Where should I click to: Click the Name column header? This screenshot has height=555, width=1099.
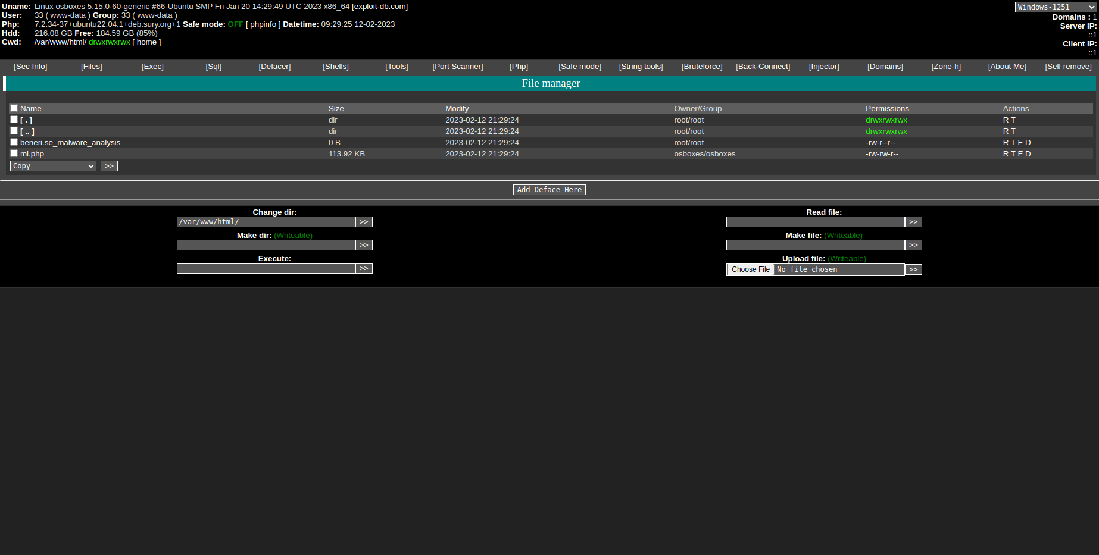coord(31,109)
